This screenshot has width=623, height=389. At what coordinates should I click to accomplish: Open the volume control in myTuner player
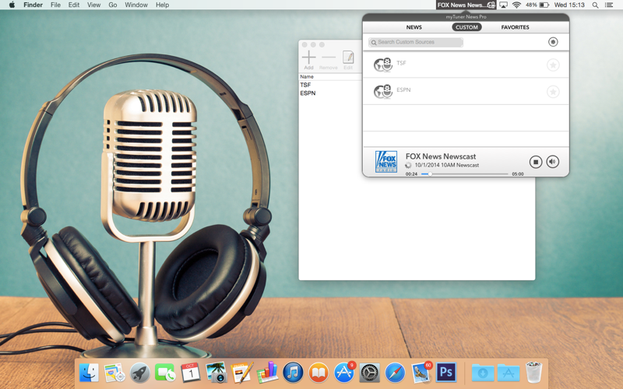coord(553,162)
